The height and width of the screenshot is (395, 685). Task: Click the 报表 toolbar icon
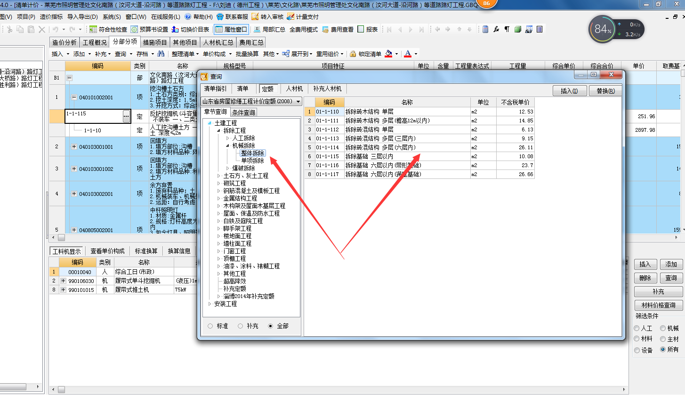click(x=361, y=29)
